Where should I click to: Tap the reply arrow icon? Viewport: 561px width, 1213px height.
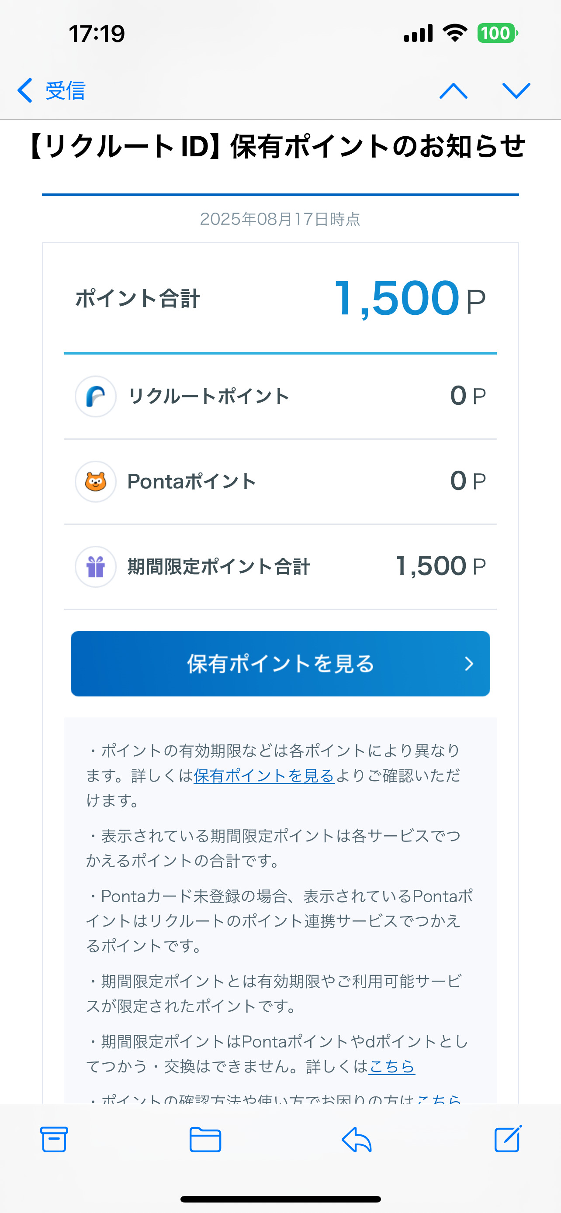point(357,1140)
